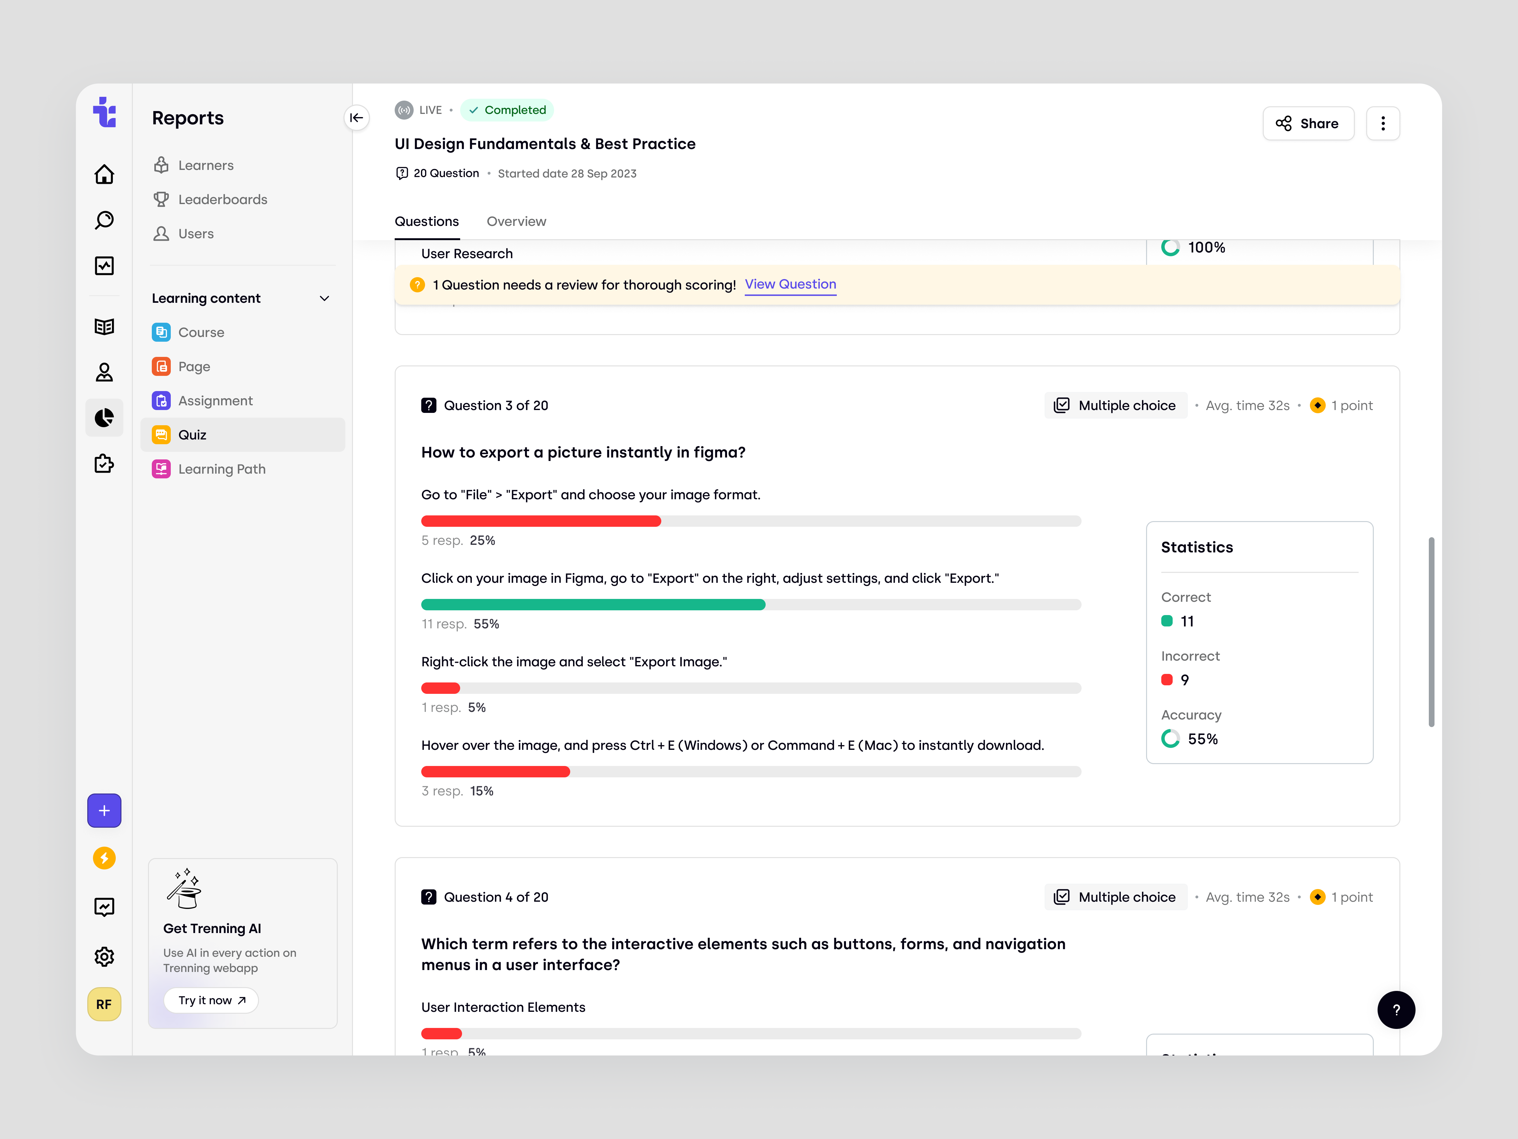1518x1139 pixels.
Task: Collapse the Learning content section
Action: point(324,298)
